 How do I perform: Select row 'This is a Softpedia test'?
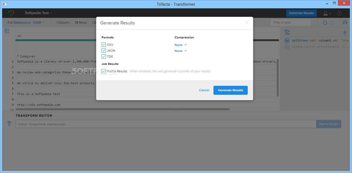tap(39, 94)
